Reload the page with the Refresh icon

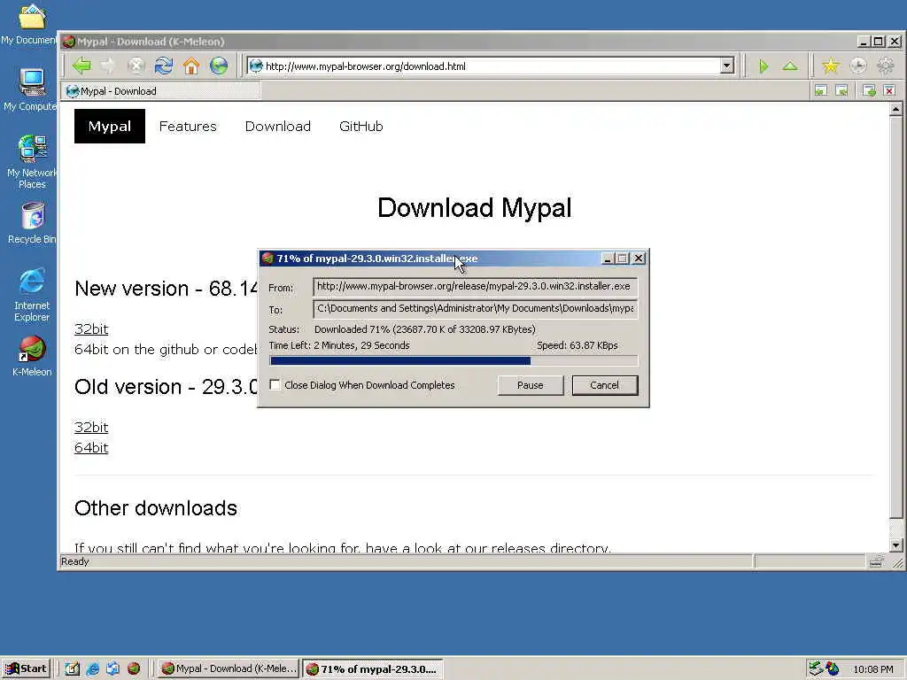tap(164, 66)
